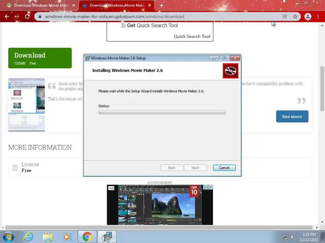Click the horizontal scroll left arrow
This screenshot has width=325, height=243.
[2, 227]
